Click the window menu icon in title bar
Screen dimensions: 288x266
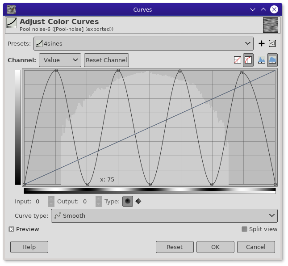point(11,9)
